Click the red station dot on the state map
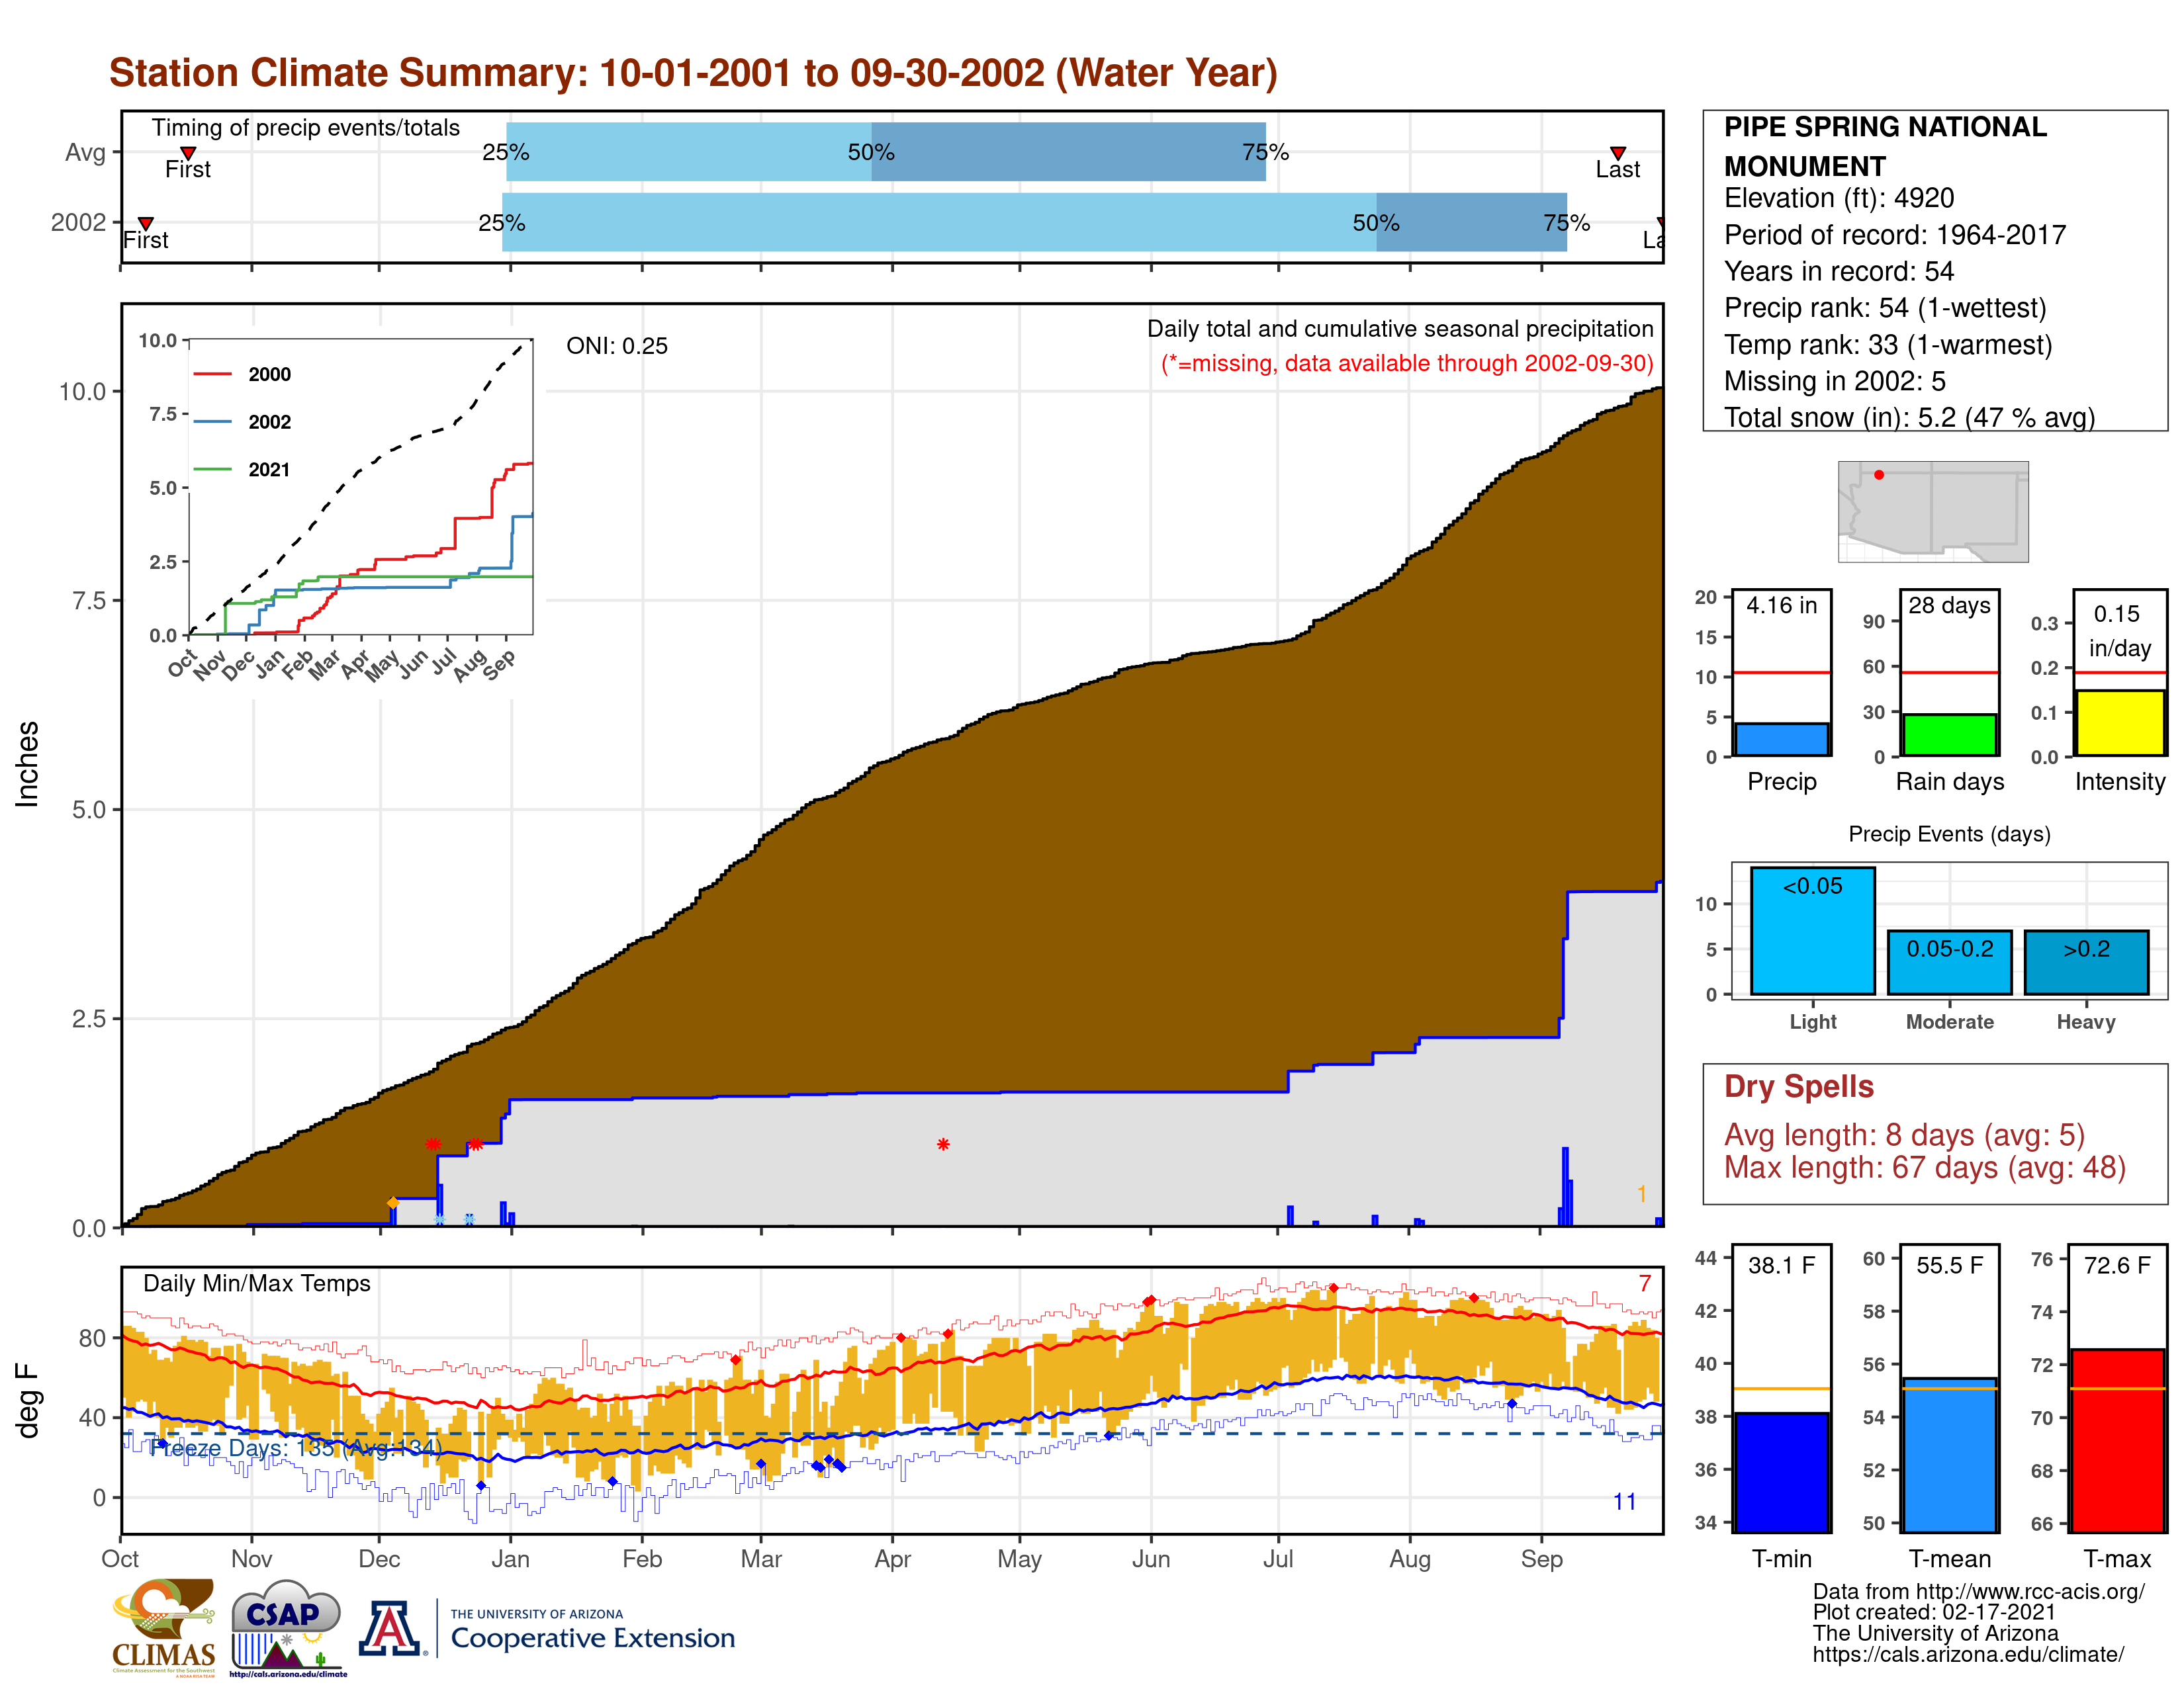The image size is (2184, 1687). click(1879, 475)
